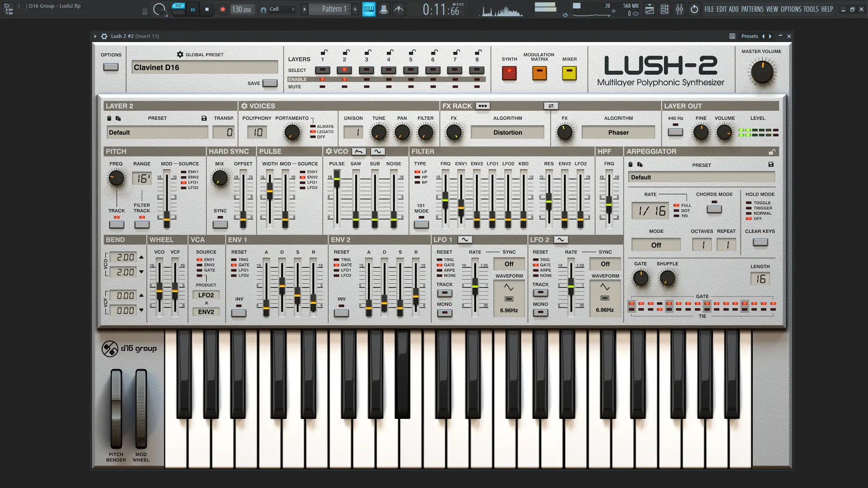Open the PATTERNS menu

pyautogui.click(x=752, y=9)
